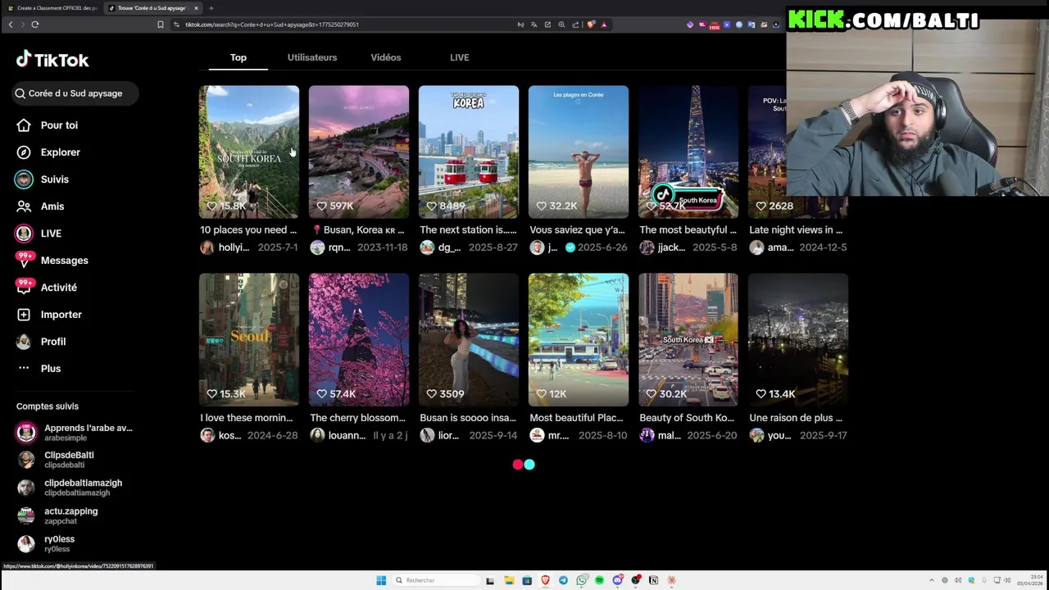Open 'Most beautiful Plac' video thumbnail
Viewport: 1049px width, 590px height.
tap(579, 339)
